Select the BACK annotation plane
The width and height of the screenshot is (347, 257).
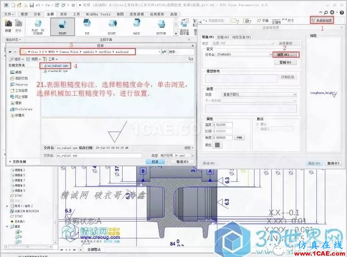[x=136, y=27]
